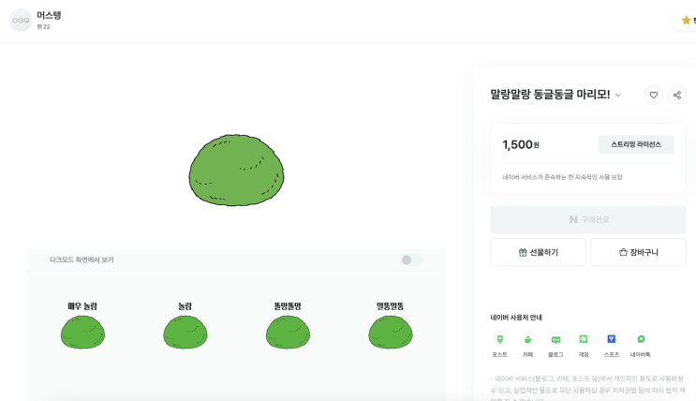The height and width of the screenshot is (401, 696).
Task: Click the Naver Cafe service icon
Action: [527, 339]
